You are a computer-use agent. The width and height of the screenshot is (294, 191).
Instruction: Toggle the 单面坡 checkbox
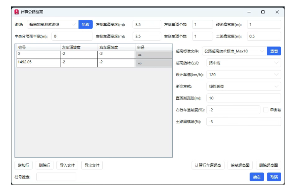(x=266, y=110)
